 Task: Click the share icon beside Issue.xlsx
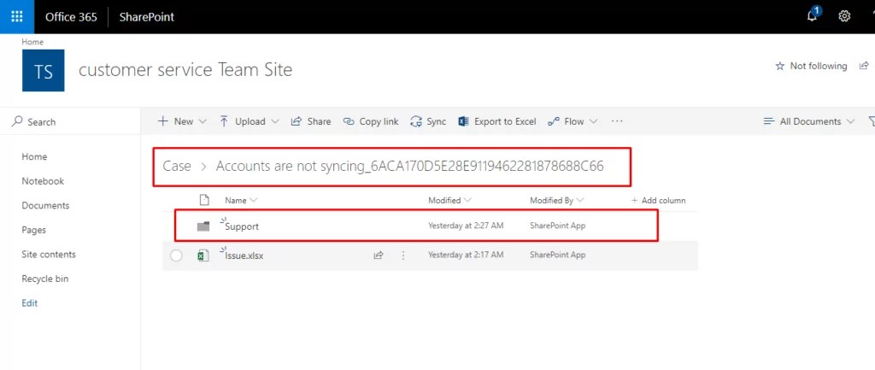[x=379, y=255]
